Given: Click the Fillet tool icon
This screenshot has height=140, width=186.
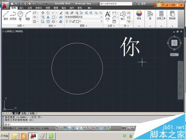Looking at the screenshot, I should 54,17.
